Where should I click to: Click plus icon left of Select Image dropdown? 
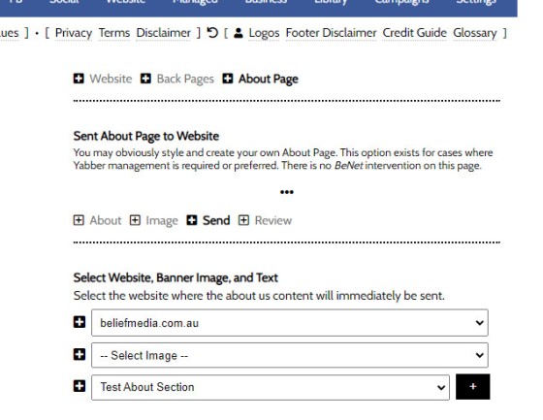pos(80,354)
